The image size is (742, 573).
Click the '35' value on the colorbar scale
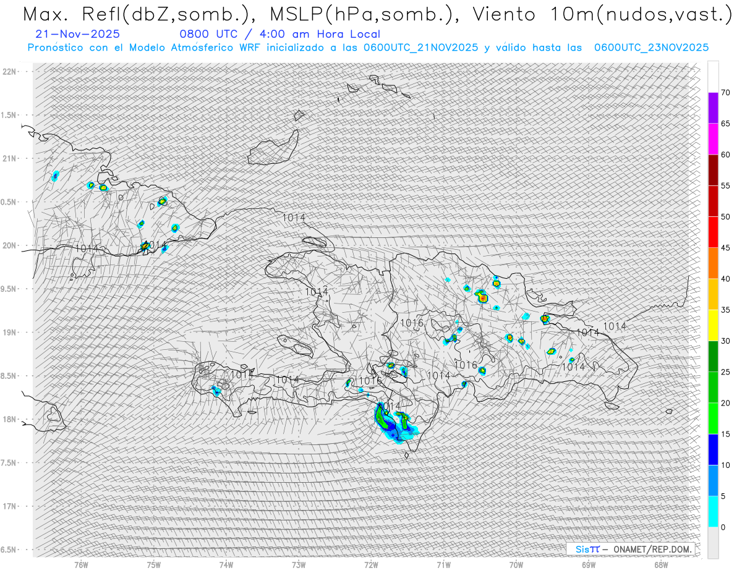point(726,310)
